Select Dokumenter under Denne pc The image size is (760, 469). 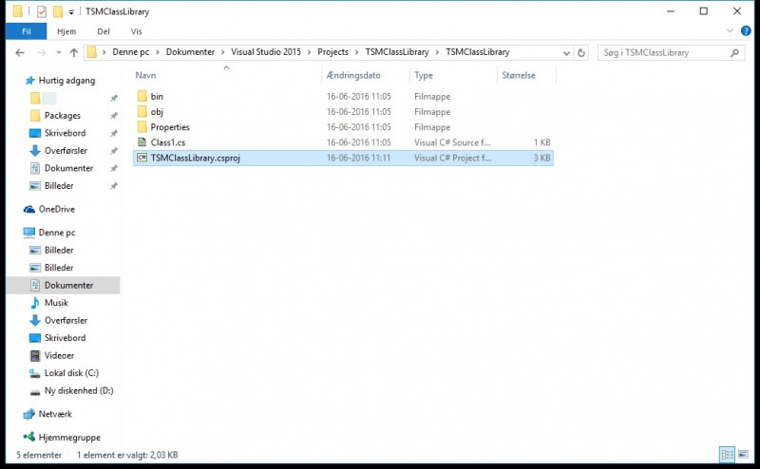68,286
